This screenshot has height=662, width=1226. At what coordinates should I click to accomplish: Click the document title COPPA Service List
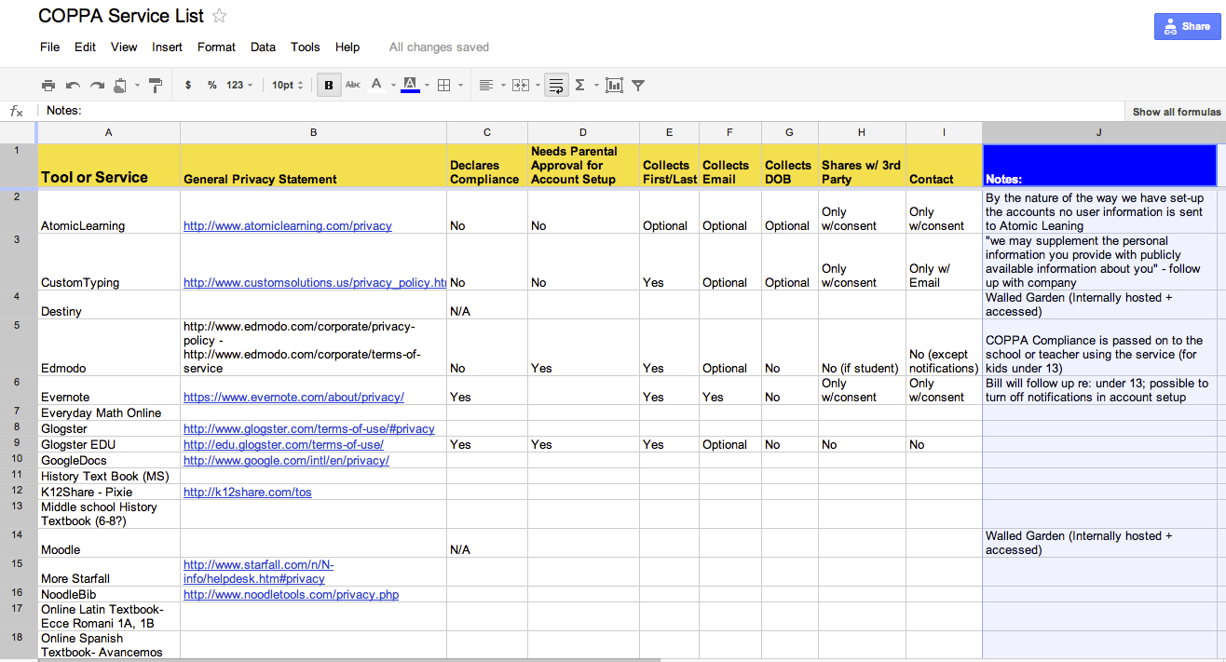121,16
